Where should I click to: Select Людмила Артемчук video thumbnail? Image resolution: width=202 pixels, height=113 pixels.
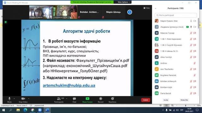tap(65, 12)
